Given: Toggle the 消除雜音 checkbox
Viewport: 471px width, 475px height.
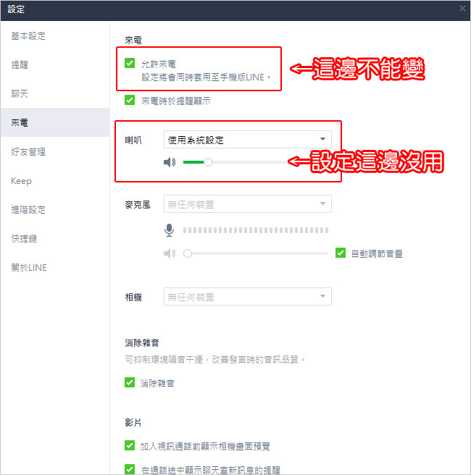Looking at the screenshot, I should [x=130, y=382].
